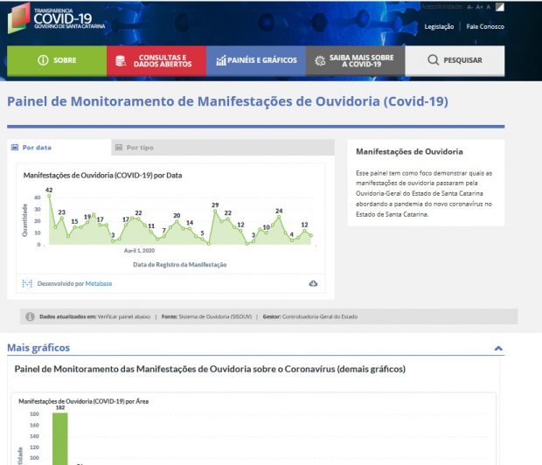Click the 182 green bar in area chart

59,438
